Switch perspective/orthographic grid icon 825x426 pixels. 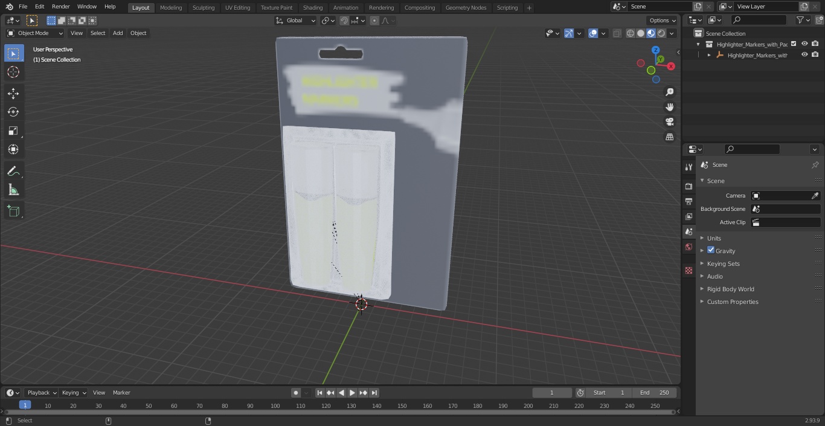click(x=669, y=137)
